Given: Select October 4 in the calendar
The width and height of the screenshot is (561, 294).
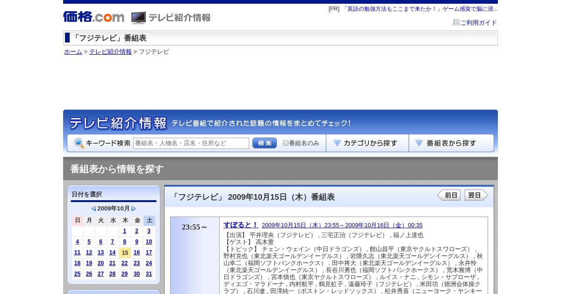Looking at the screenshot, I should click(78, 242).
